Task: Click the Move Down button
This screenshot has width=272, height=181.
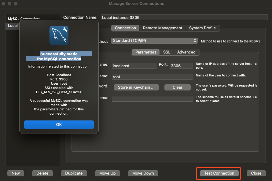Action: click(x=143, y=173)
